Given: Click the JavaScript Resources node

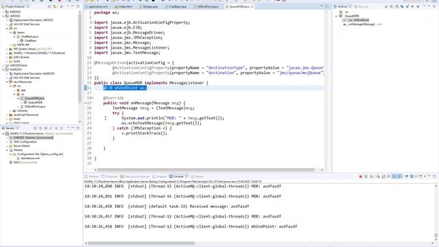Looking at the screenshot, I should pyautogui.click(x=26, y=115).
